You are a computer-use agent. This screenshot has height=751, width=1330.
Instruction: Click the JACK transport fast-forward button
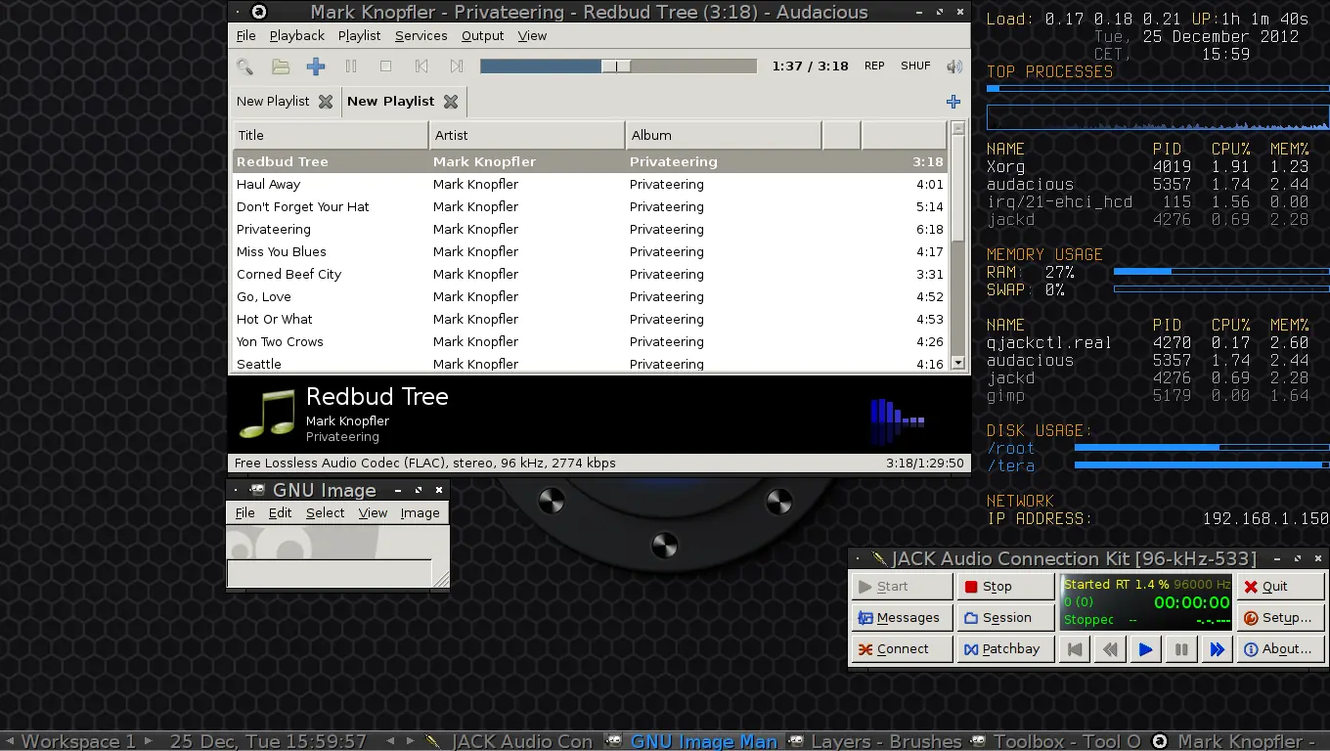click(x=1217, y=649)
